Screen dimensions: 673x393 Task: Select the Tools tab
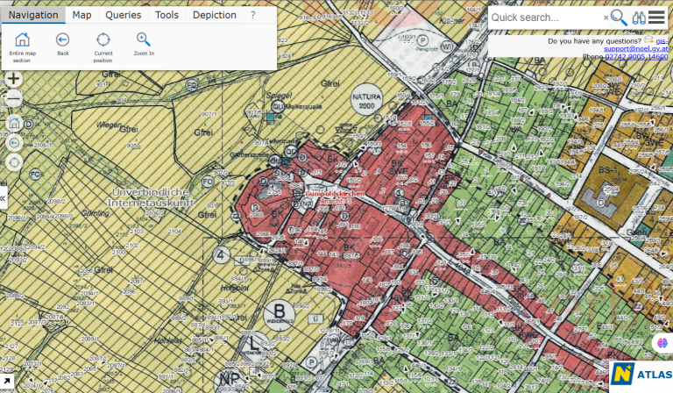(x=166, y=15)
